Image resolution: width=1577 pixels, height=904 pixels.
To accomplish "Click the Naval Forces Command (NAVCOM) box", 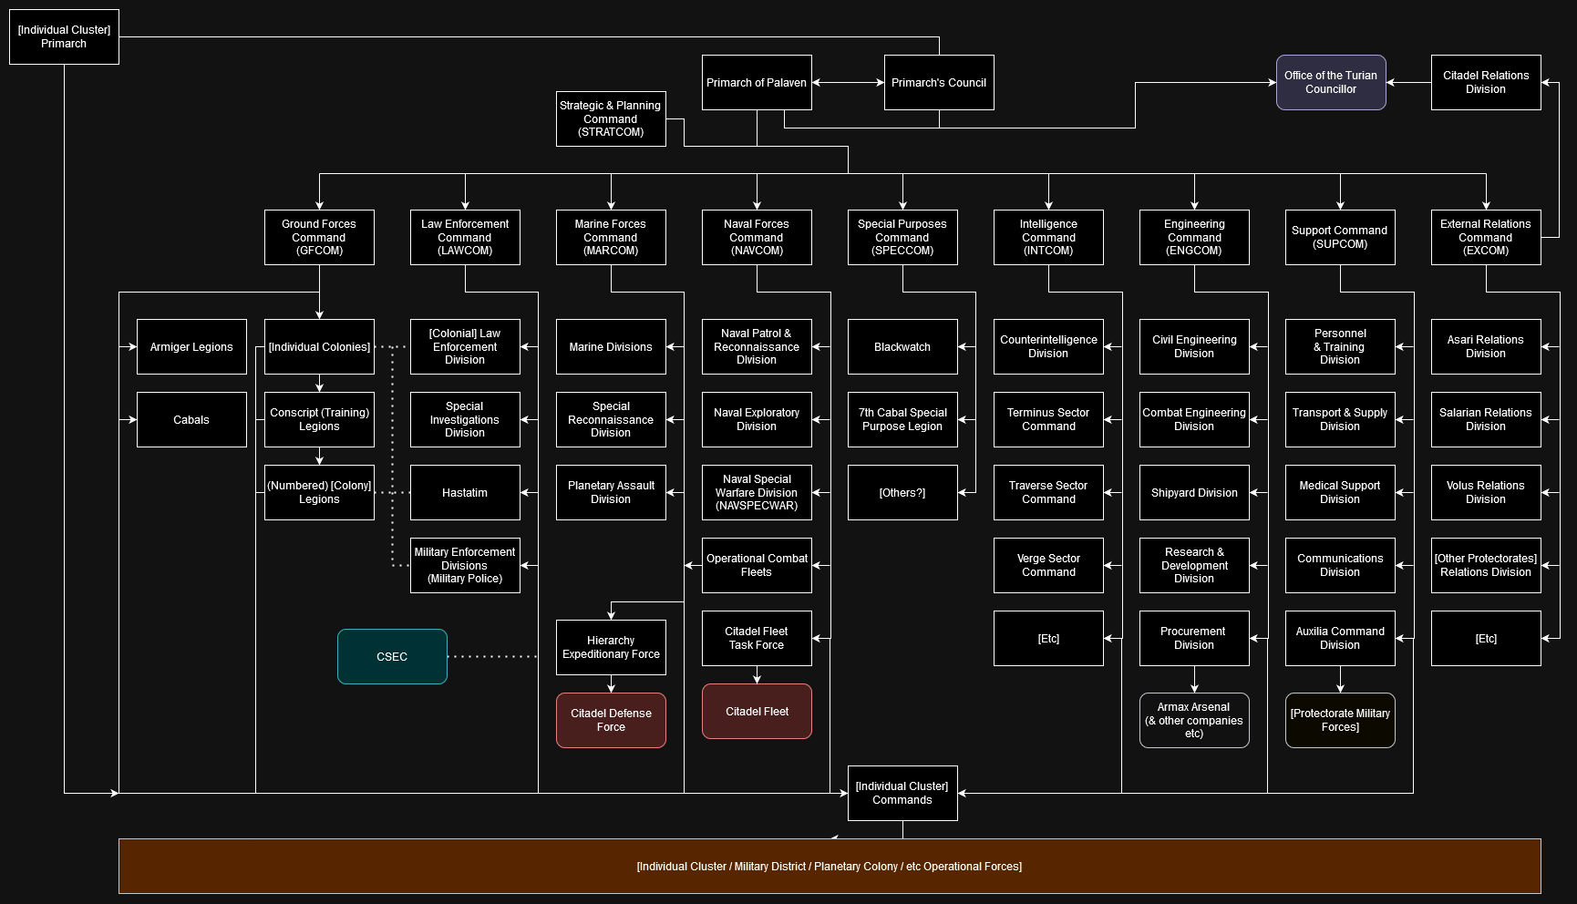I will [x=756, y=238].
